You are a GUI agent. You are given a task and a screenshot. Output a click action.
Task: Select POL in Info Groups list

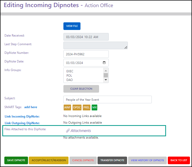(69, 76)
